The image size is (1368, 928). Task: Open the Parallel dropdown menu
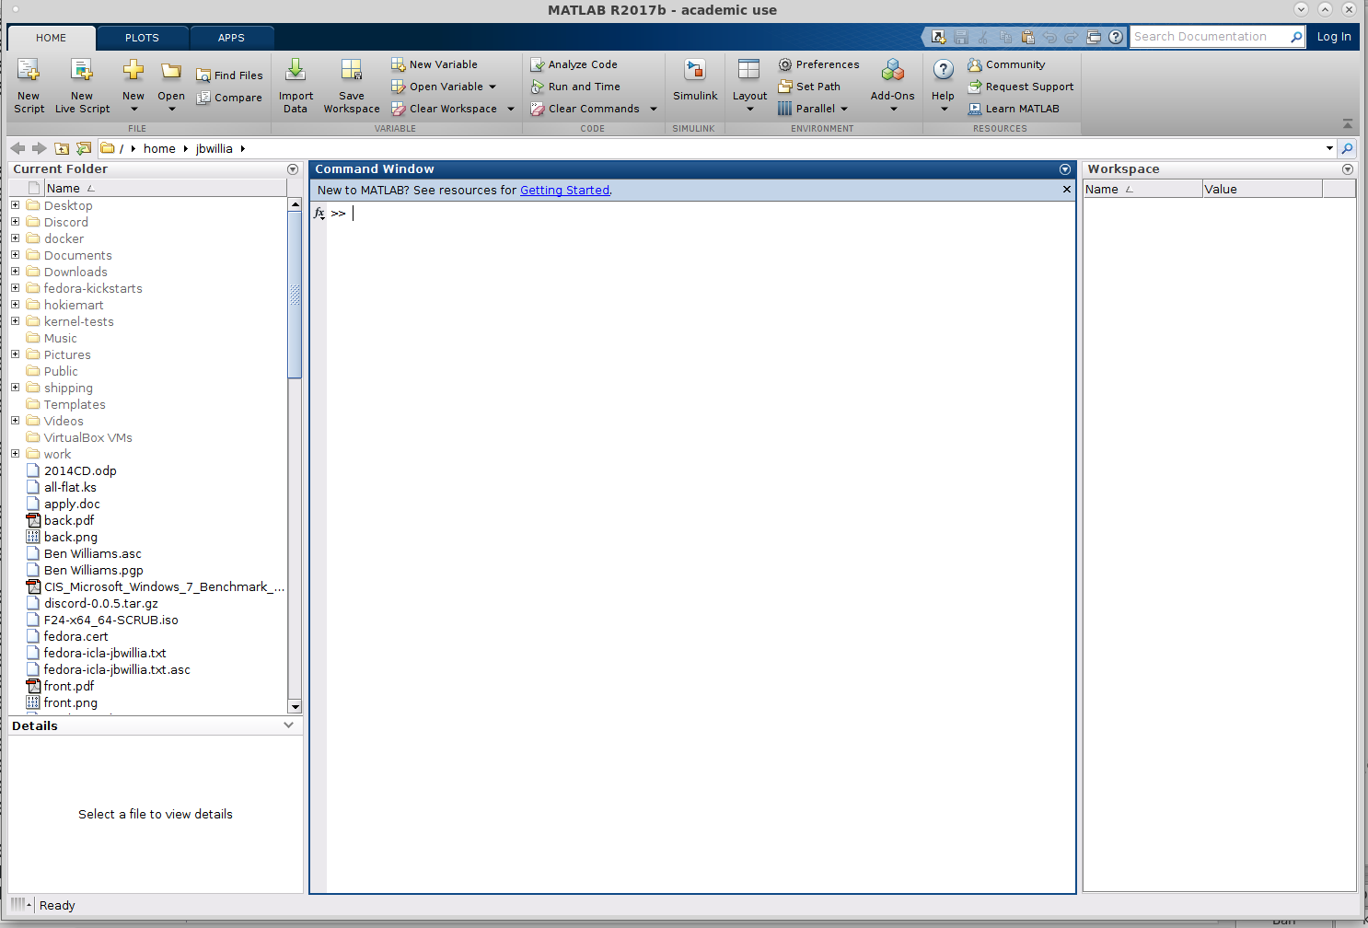813,109
